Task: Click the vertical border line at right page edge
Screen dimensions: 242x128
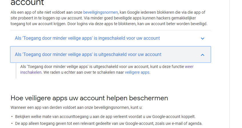Action: tap(229, 64)
